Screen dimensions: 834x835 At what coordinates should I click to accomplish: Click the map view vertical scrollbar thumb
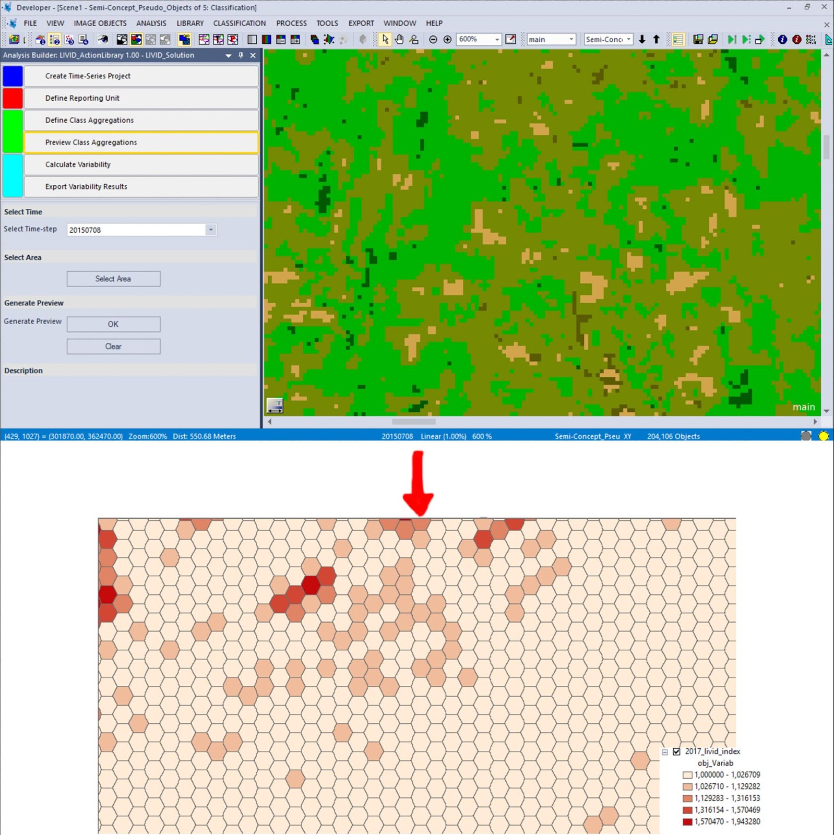(826, 147)
